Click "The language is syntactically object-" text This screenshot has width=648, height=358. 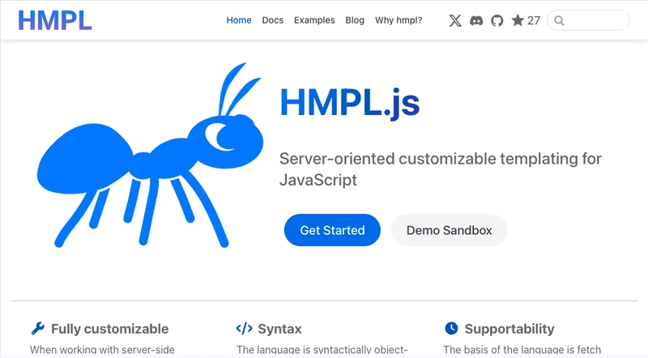pyautogui.click(x=322, y=350)
